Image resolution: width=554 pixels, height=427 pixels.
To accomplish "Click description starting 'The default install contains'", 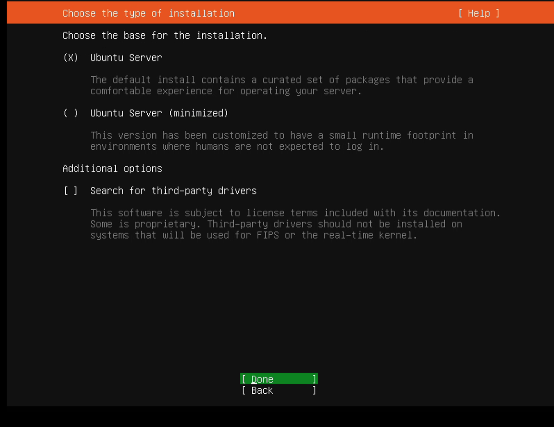I will pos(281,85).
